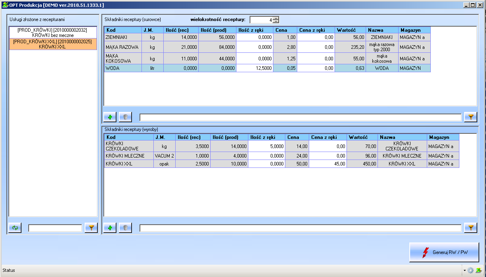Image resolution: width=486 pixels, height=277 pixels.
Task: Click the 235,20 value cell
Action: coord(350,47)
